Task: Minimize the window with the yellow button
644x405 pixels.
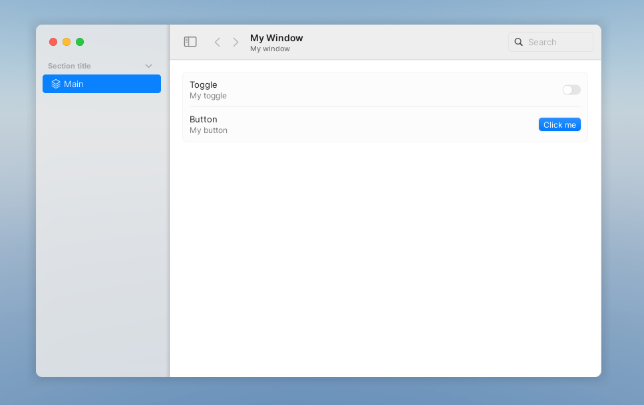Action: point(67,42)
